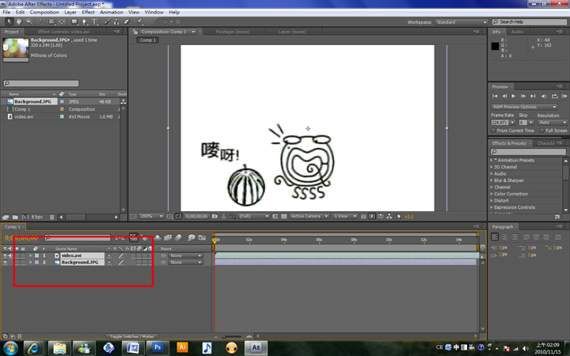This screenshot has width=570, height=356.
Task: Click the Search Help input field
Action: (530, 22)
